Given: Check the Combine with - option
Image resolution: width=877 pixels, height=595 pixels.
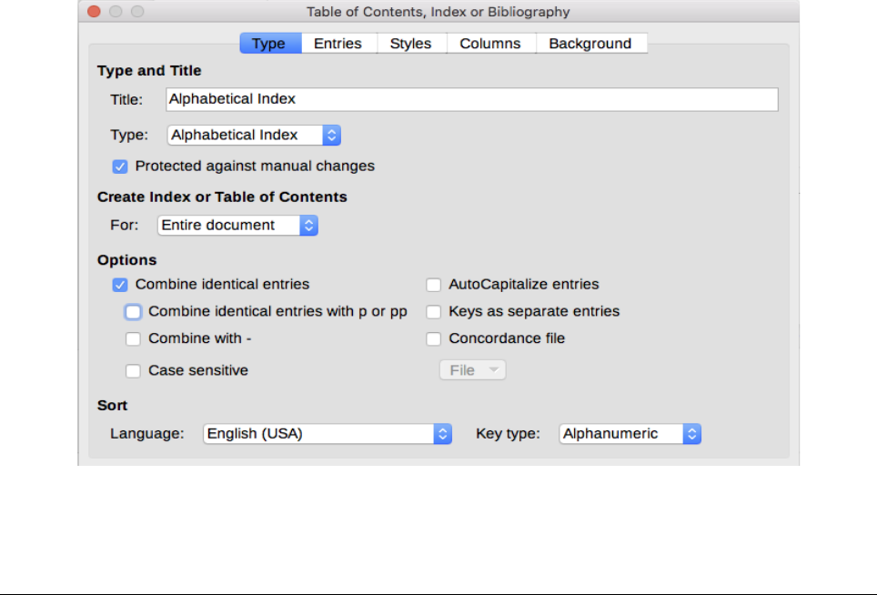Looking at the screenshot, I should coord(134,339).
